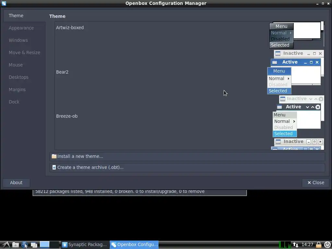Screen dimensions: 332x249
Task: Click Openbox Configuration taskbar entry
Action: [x=134, y=245]
